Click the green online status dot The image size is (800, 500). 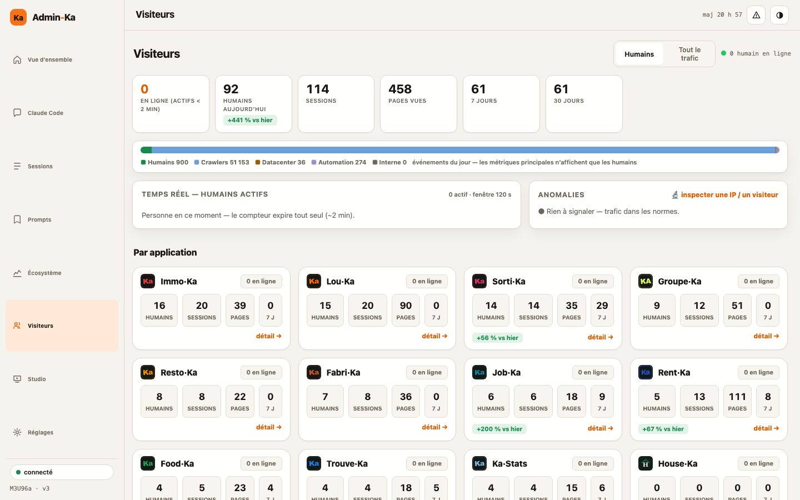(x=723, y=53)
